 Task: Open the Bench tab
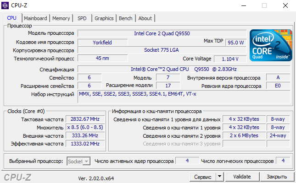pyautogui.click(x=126, y=18)
